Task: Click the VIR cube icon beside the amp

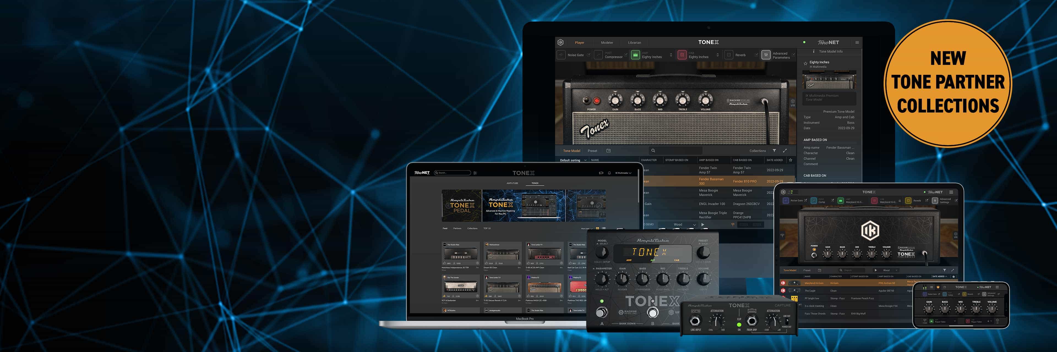Action: 793,101
